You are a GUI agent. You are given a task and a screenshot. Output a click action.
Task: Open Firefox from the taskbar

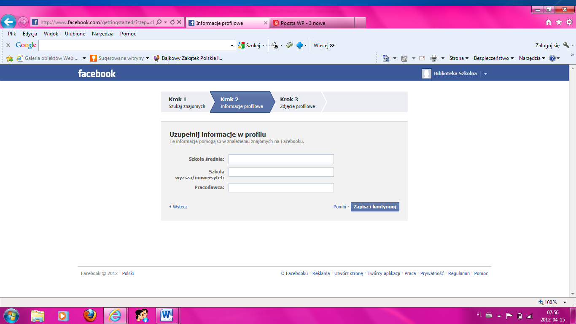coord(89,315)
